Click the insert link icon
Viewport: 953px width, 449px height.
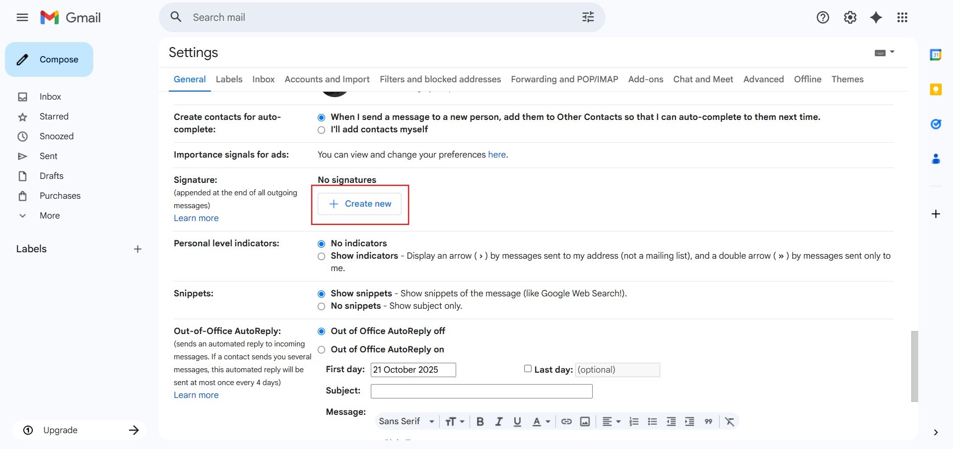click(566, 422)
